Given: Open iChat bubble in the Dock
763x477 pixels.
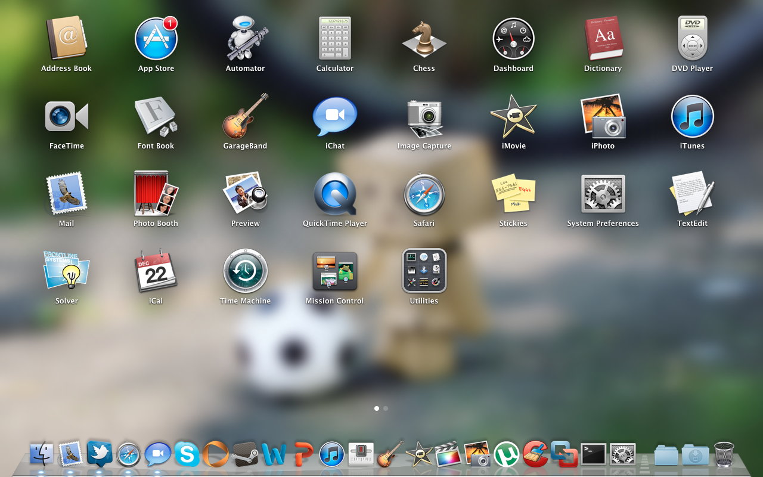Looking at the screenshot, I should coord(158,455).
